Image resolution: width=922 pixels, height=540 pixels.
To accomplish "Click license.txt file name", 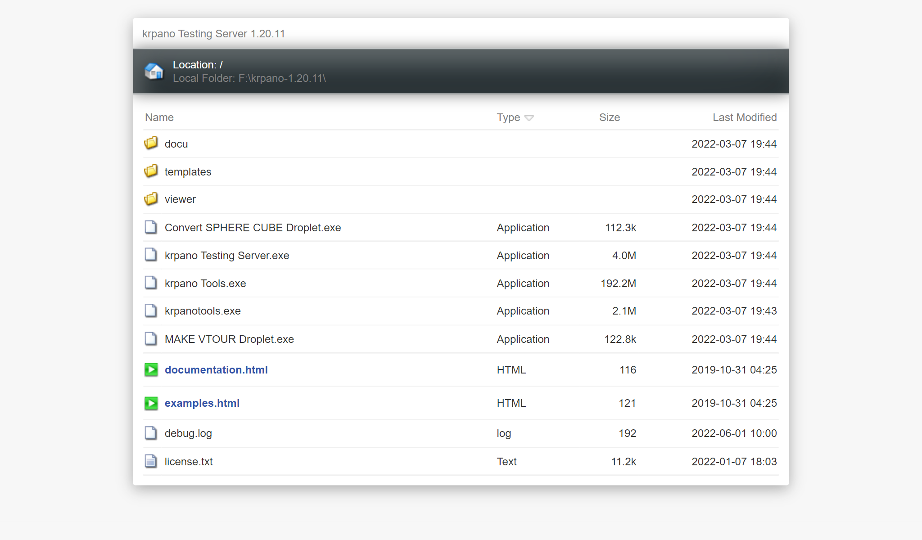I will [x=189, y=462].
